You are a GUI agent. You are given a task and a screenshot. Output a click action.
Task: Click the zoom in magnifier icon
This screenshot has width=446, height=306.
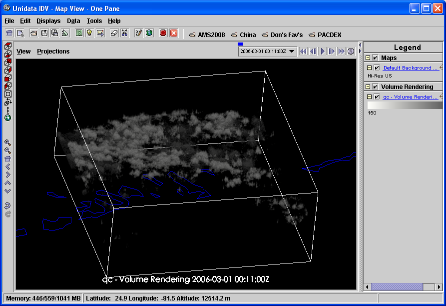(x=7, y=142)
